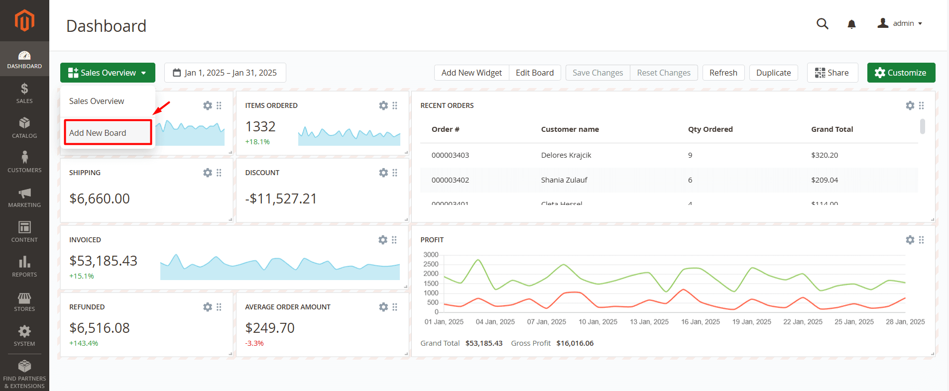
Task: Open settings gear on Profit widget
Action: 910,240
